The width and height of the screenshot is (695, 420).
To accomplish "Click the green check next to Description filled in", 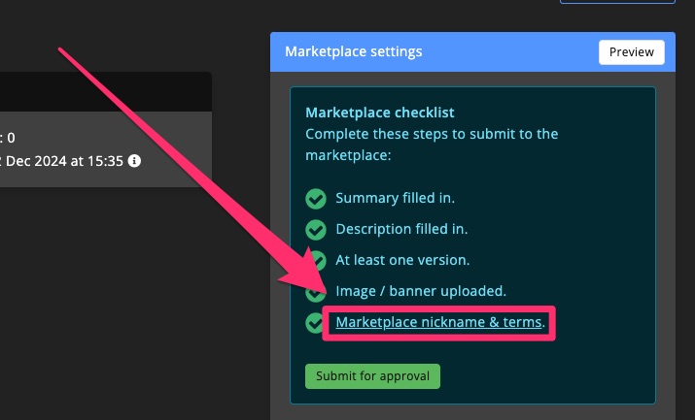I will [316, 230].
